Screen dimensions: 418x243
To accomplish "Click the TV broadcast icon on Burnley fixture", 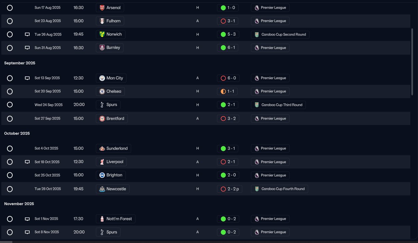I will pyautogui.click(x=27, y=48).
